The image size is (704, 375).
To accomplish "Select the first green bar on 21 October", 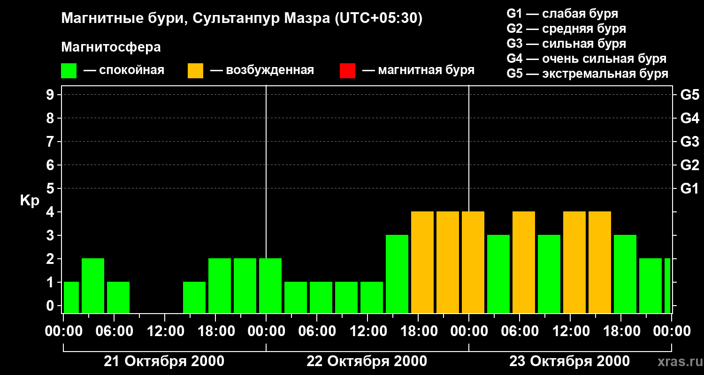I will pyautogui.click(x=71, y=297).
